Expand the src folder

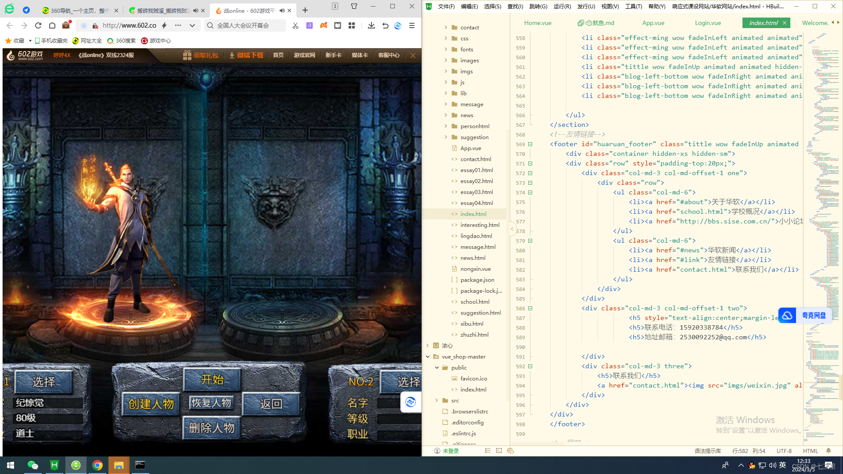pos(437,400)
